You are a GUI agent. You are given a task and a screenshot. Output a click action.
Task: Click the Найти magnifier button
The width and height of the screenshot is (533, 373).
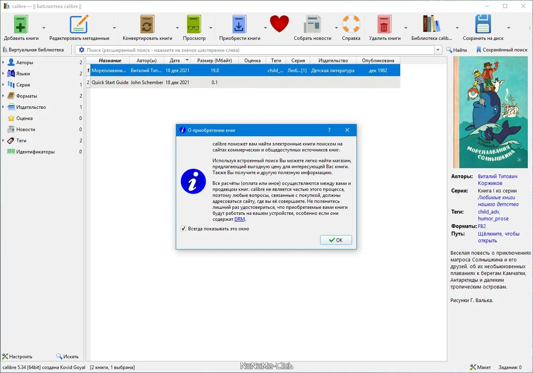456,50
